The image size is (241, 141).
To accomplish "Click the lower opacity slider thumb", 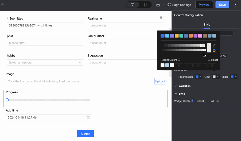I will [x=204, y=50].
